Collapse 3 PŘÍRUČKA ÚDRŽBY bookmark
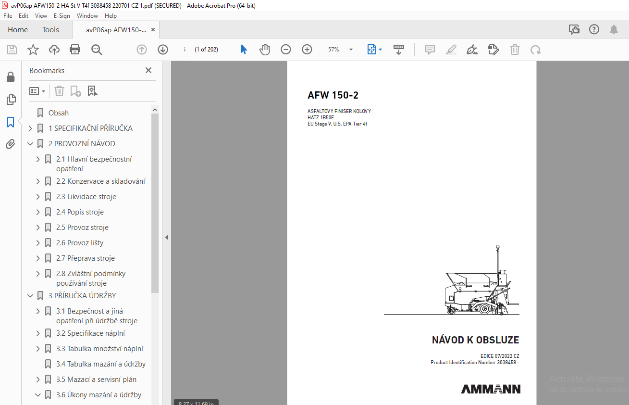The width and height of the screenshot is (629, 405). (x=30, y=296)
